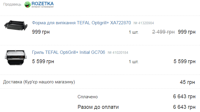The height and width of the screenshot is (112, 200).
Task: Open Гриль TEFAL OptiGrill+ Initial GC706 link
Action: pyautogui.click(x=68, y=52)
